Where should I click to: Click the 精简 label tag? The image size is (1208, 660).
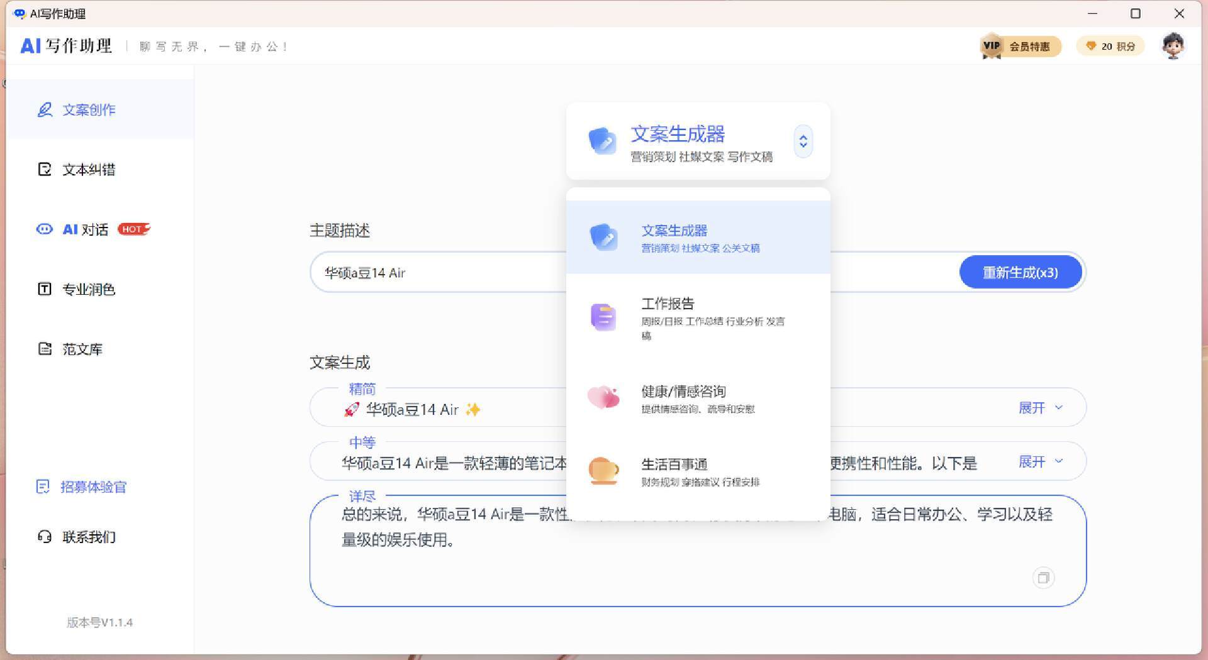tap(362, 389)
